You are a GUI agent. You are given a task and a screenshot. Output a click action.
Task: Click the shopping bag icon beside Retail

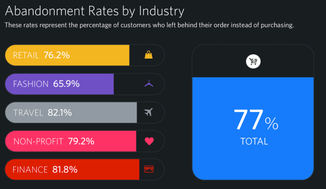[x=148, y=55]
